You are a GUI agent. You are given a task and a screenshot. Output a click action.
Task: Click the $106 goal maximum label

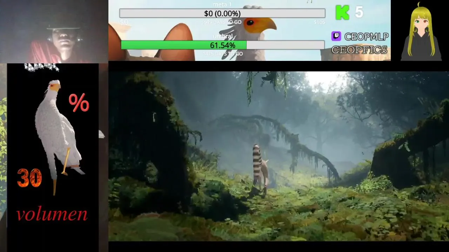click(319, 22)
